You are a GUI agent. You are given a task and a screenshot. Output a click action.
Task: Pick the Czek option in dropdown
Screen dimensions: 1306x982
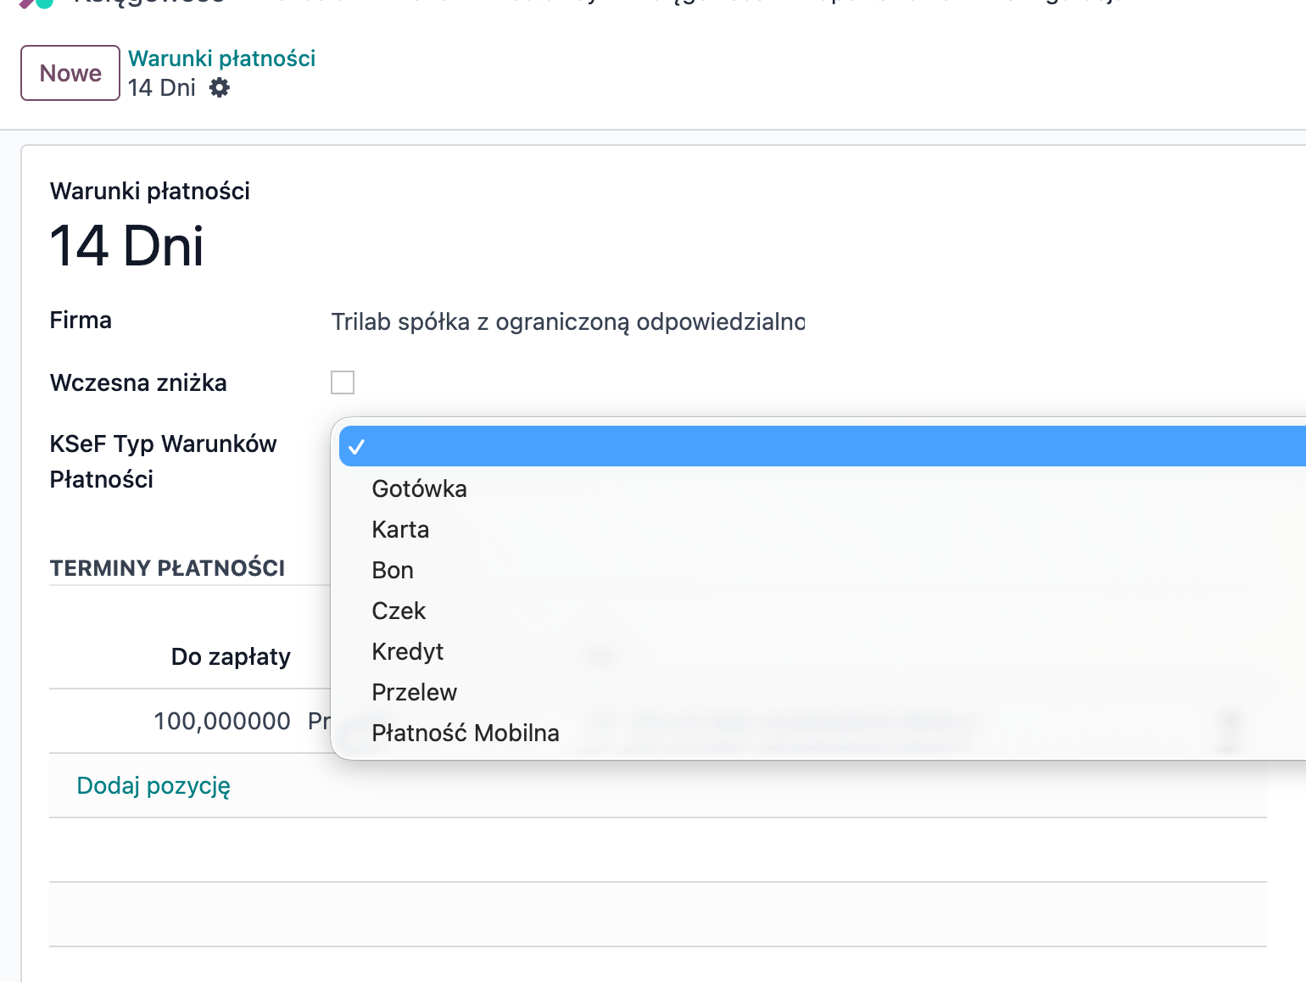point(399,611)
